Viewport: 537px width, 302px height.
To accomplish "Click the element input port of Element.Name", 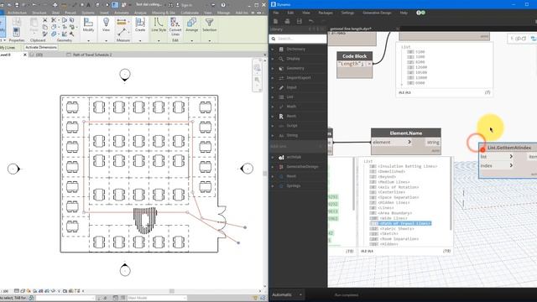I will coord(392,142).
